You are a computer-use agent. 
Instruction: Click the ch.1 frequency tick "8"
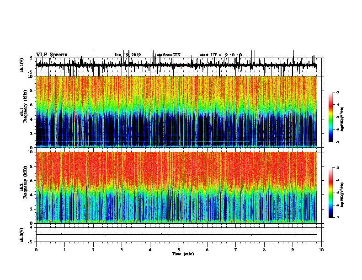point(32,91)
